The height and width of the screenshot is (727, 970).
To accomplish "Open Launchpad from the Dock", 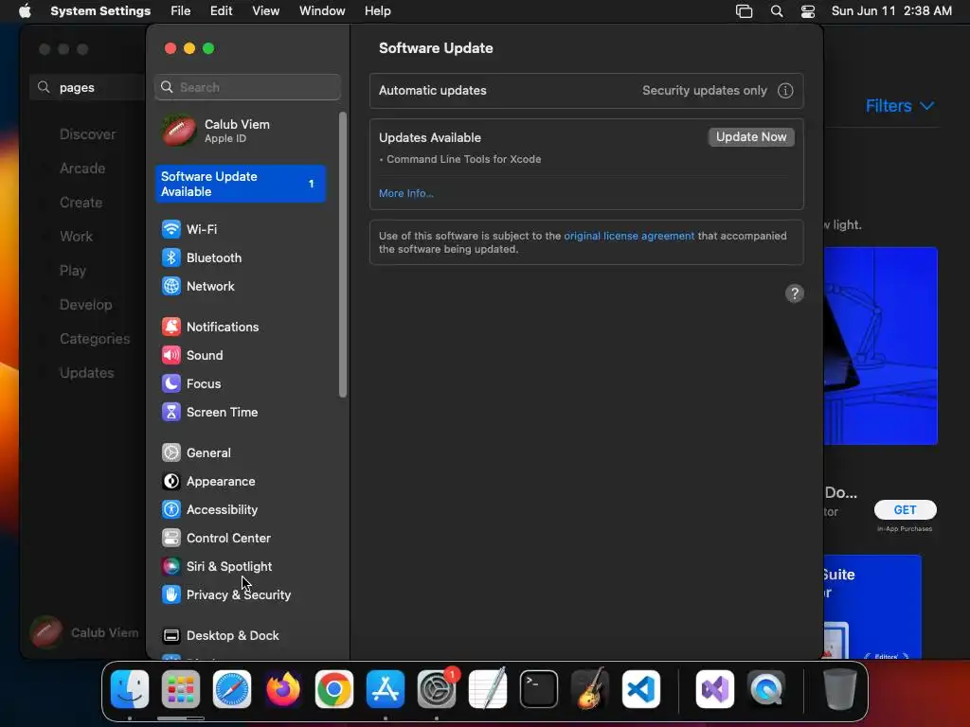I will pos(181,689).
